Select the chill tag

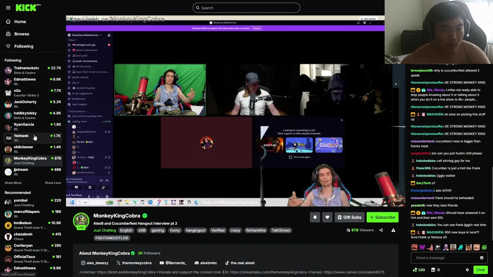(142, 230)
